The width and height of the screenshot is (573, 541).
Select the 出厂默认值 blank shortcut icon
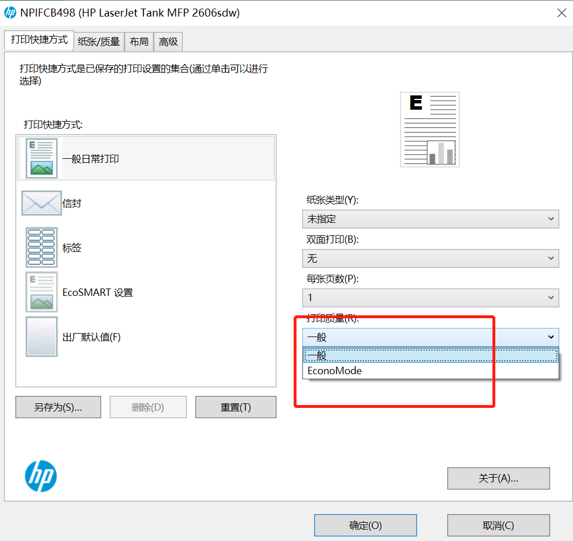[x=41, y=337]
